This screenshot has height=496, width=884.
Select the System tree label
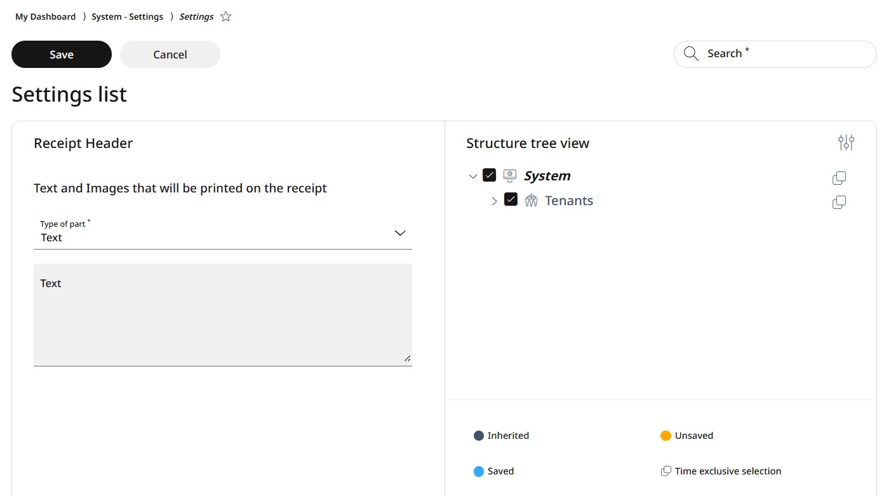coord(547,176)
